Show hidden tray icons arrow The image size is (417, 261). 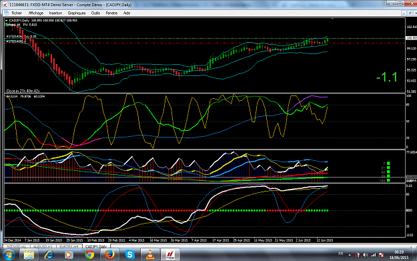point(350,255)
